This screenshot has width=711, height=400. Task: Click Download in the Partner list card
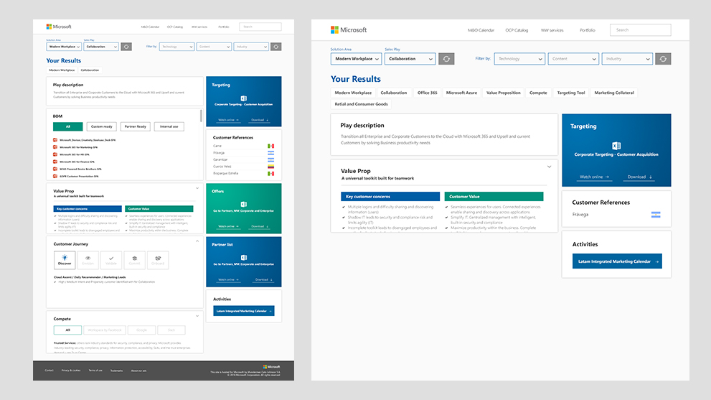(262, 279)
